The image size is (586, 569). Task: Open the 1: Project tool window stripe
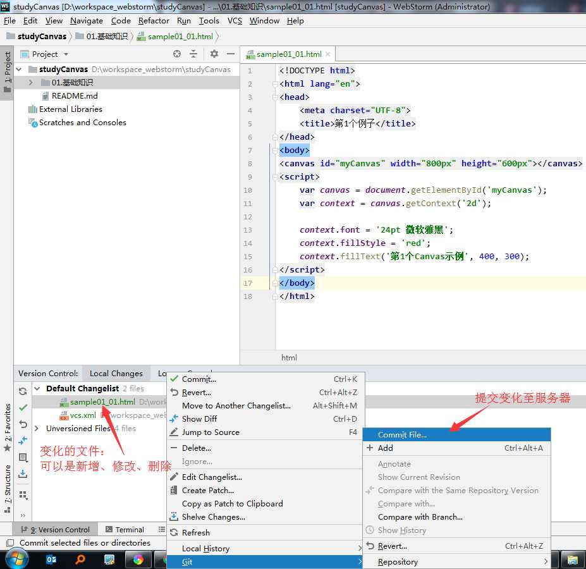(7, 73)
